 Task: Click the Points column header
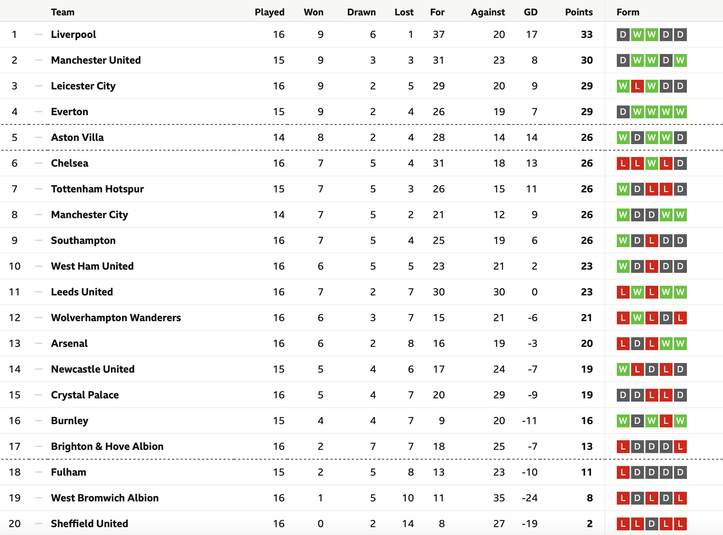tap(579, 12)
